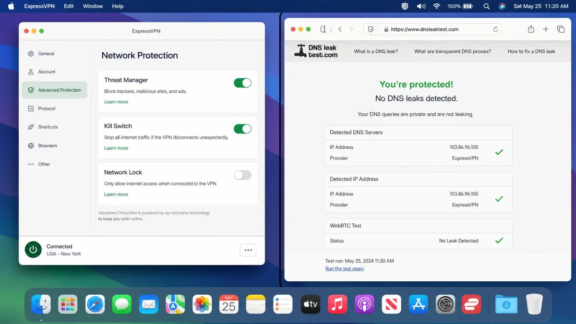Show Safari tab overview
576x324 pixels.
tap(561, 29)
